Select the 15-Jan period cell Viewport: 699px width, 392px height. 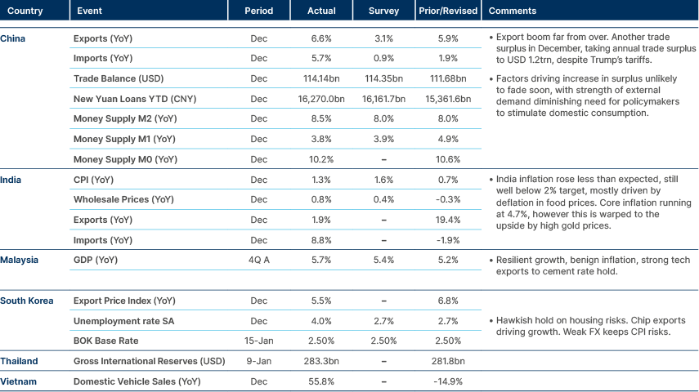coord(258,341)
